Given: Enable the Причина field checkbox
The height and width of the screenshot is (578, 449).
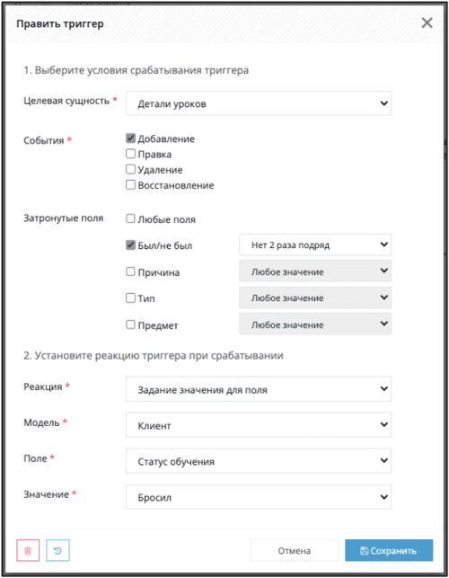Looking at the screenshot, I should coord(130,271).
